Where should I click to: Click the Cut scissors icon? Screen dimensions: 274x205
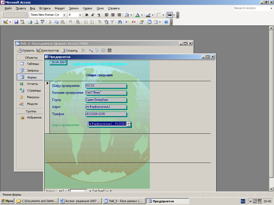point(50,22)
